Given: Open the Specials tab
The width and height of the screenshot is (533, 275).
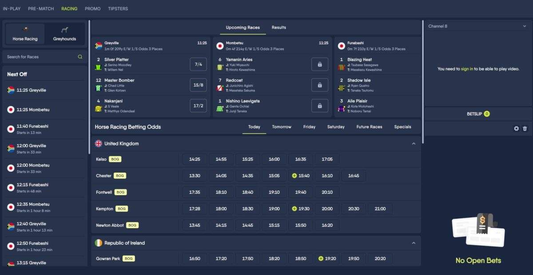Looking at the screenshot, I should (x=402, y=127).
